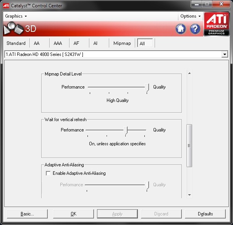Click the Home icon button
The height and width of the screenshot is (225, 233).
pyautogui.click(x=181, y=29)
